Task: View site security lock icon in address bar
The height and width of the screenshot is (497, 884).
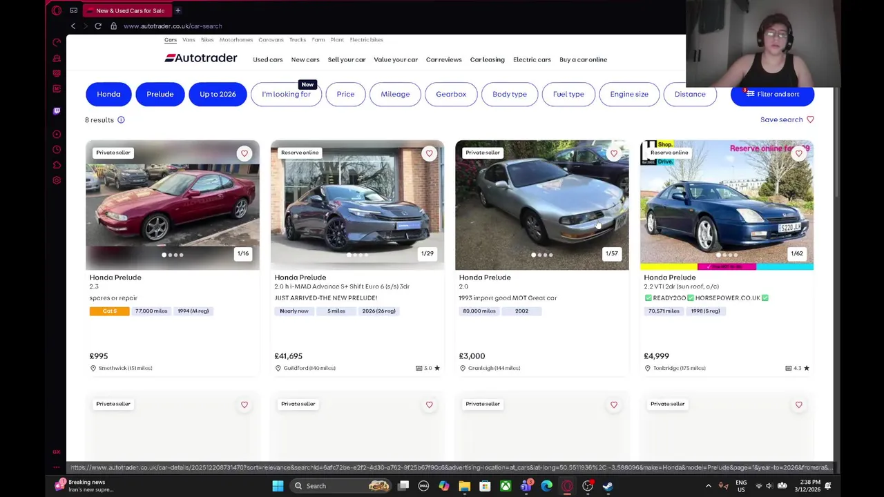Action: tap(113, 26)
